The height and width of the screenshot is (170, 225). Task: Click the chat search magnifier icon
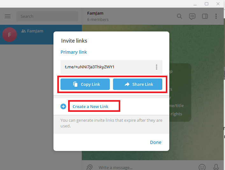(x=179, y=16)
